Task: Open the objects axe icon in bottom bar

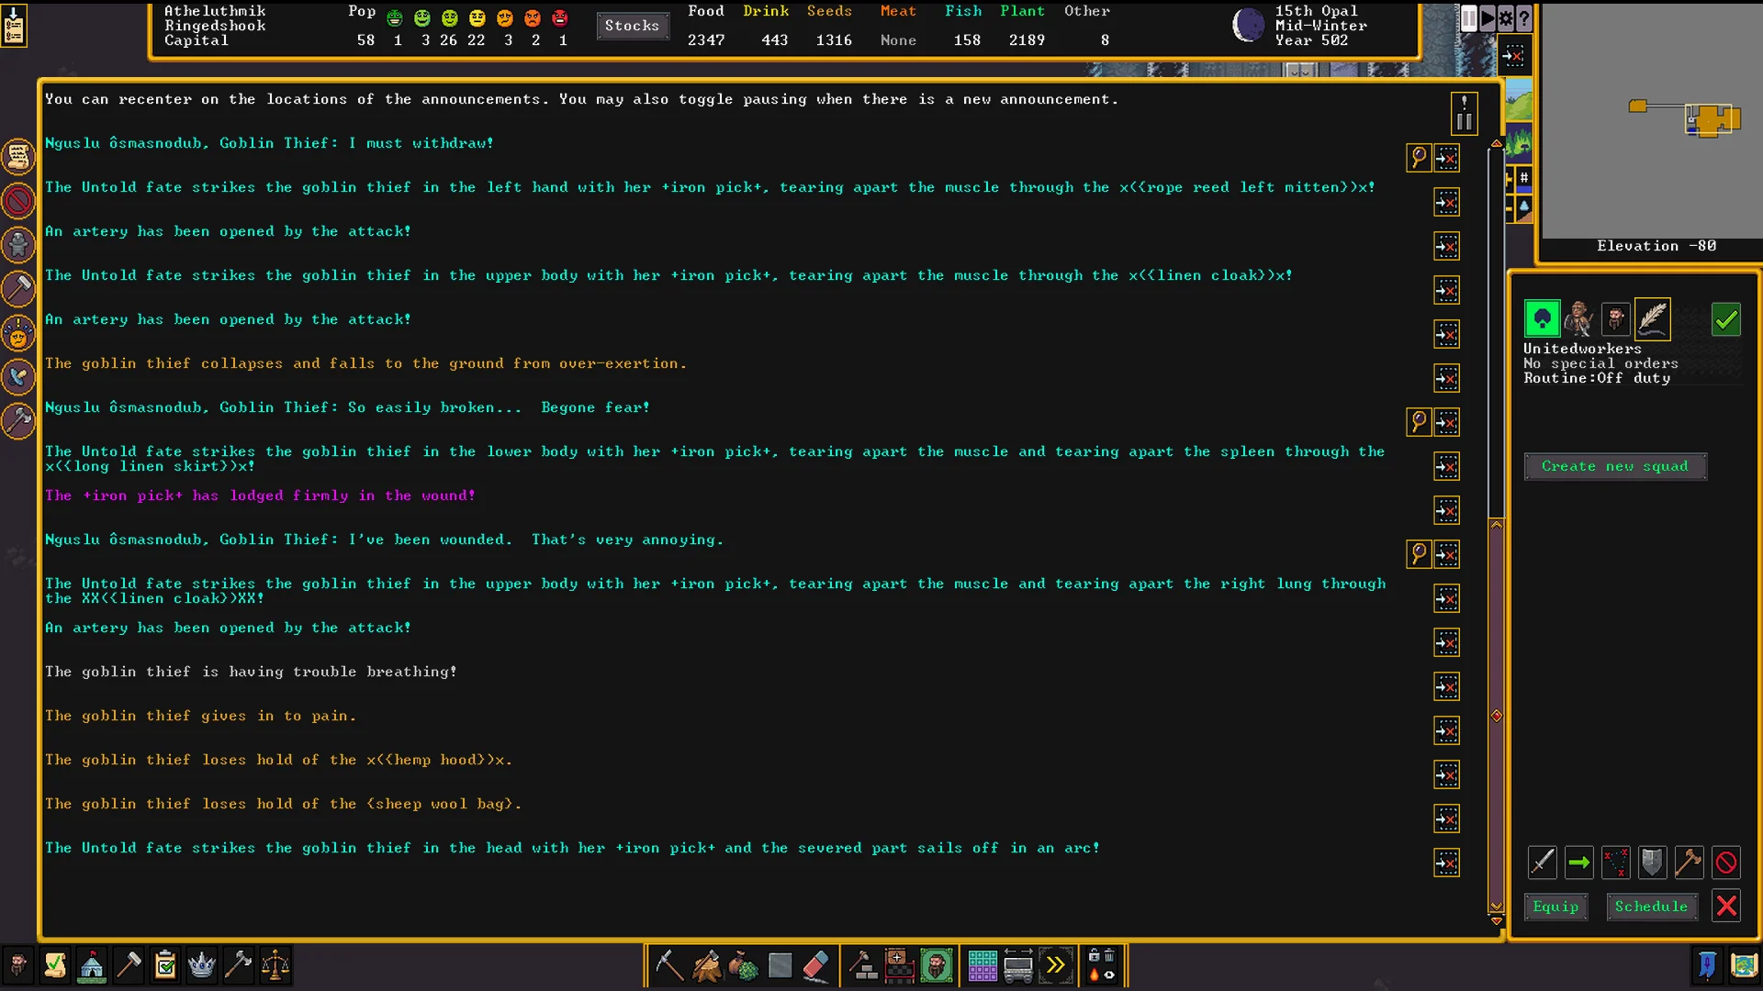Action: [x=239, y=965]
